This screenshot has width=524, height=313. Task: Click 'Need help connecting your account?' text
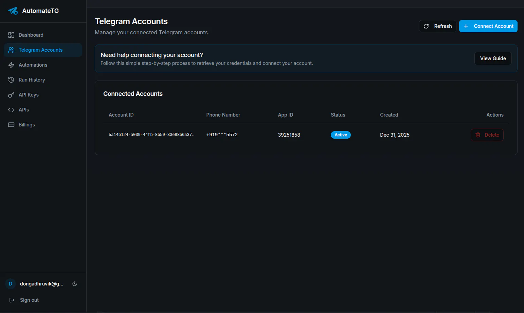(151, 55)
